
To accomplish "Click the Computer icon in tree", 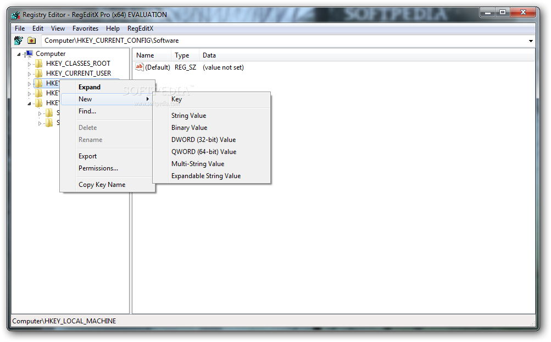I will [30, 54].
